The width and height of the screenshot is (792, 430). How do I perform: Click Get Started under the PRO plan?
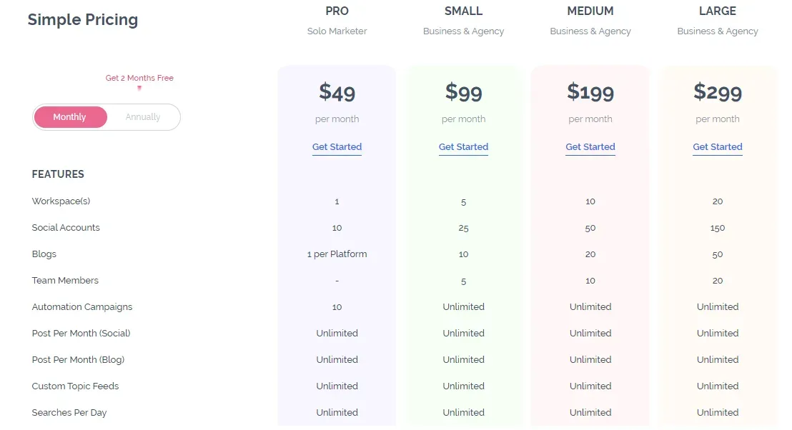click(x=337, y=147)
